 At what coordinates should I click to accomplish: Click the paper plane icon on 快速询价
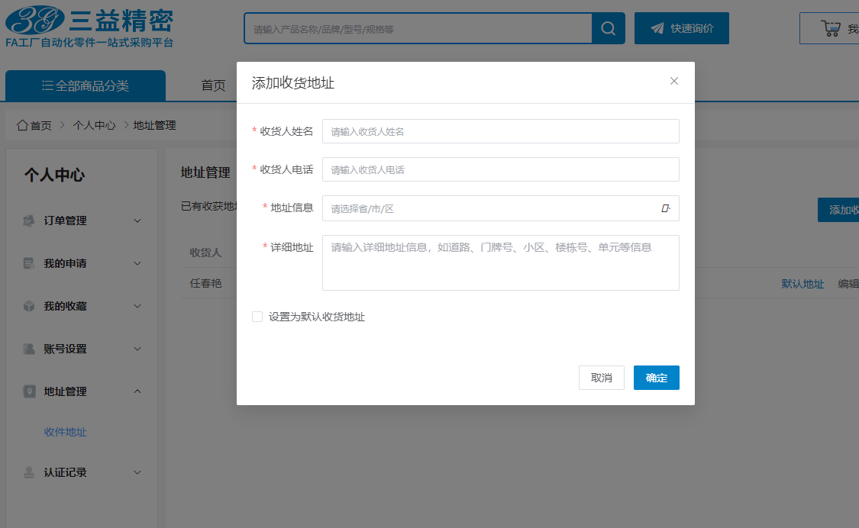pos(657,28)
